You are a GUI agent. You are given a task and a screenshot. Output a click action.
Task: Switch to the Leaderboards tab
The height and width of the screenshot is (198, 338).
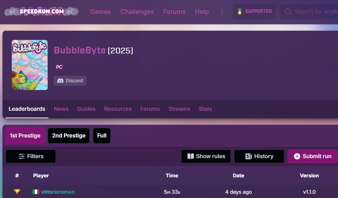(27, 109)
